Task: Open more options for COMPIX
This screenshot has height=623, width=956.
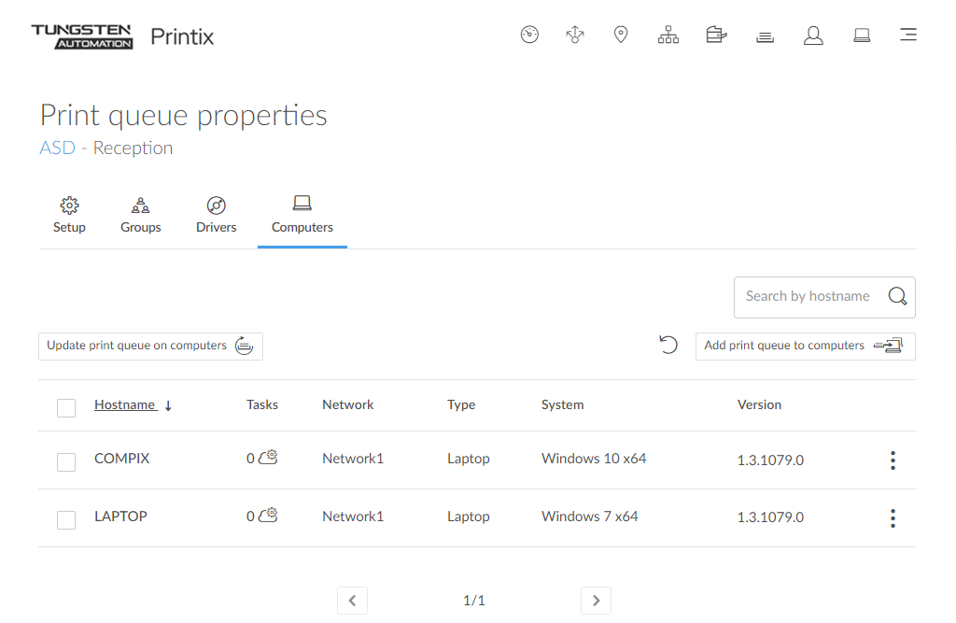Action: pos(893,460)
